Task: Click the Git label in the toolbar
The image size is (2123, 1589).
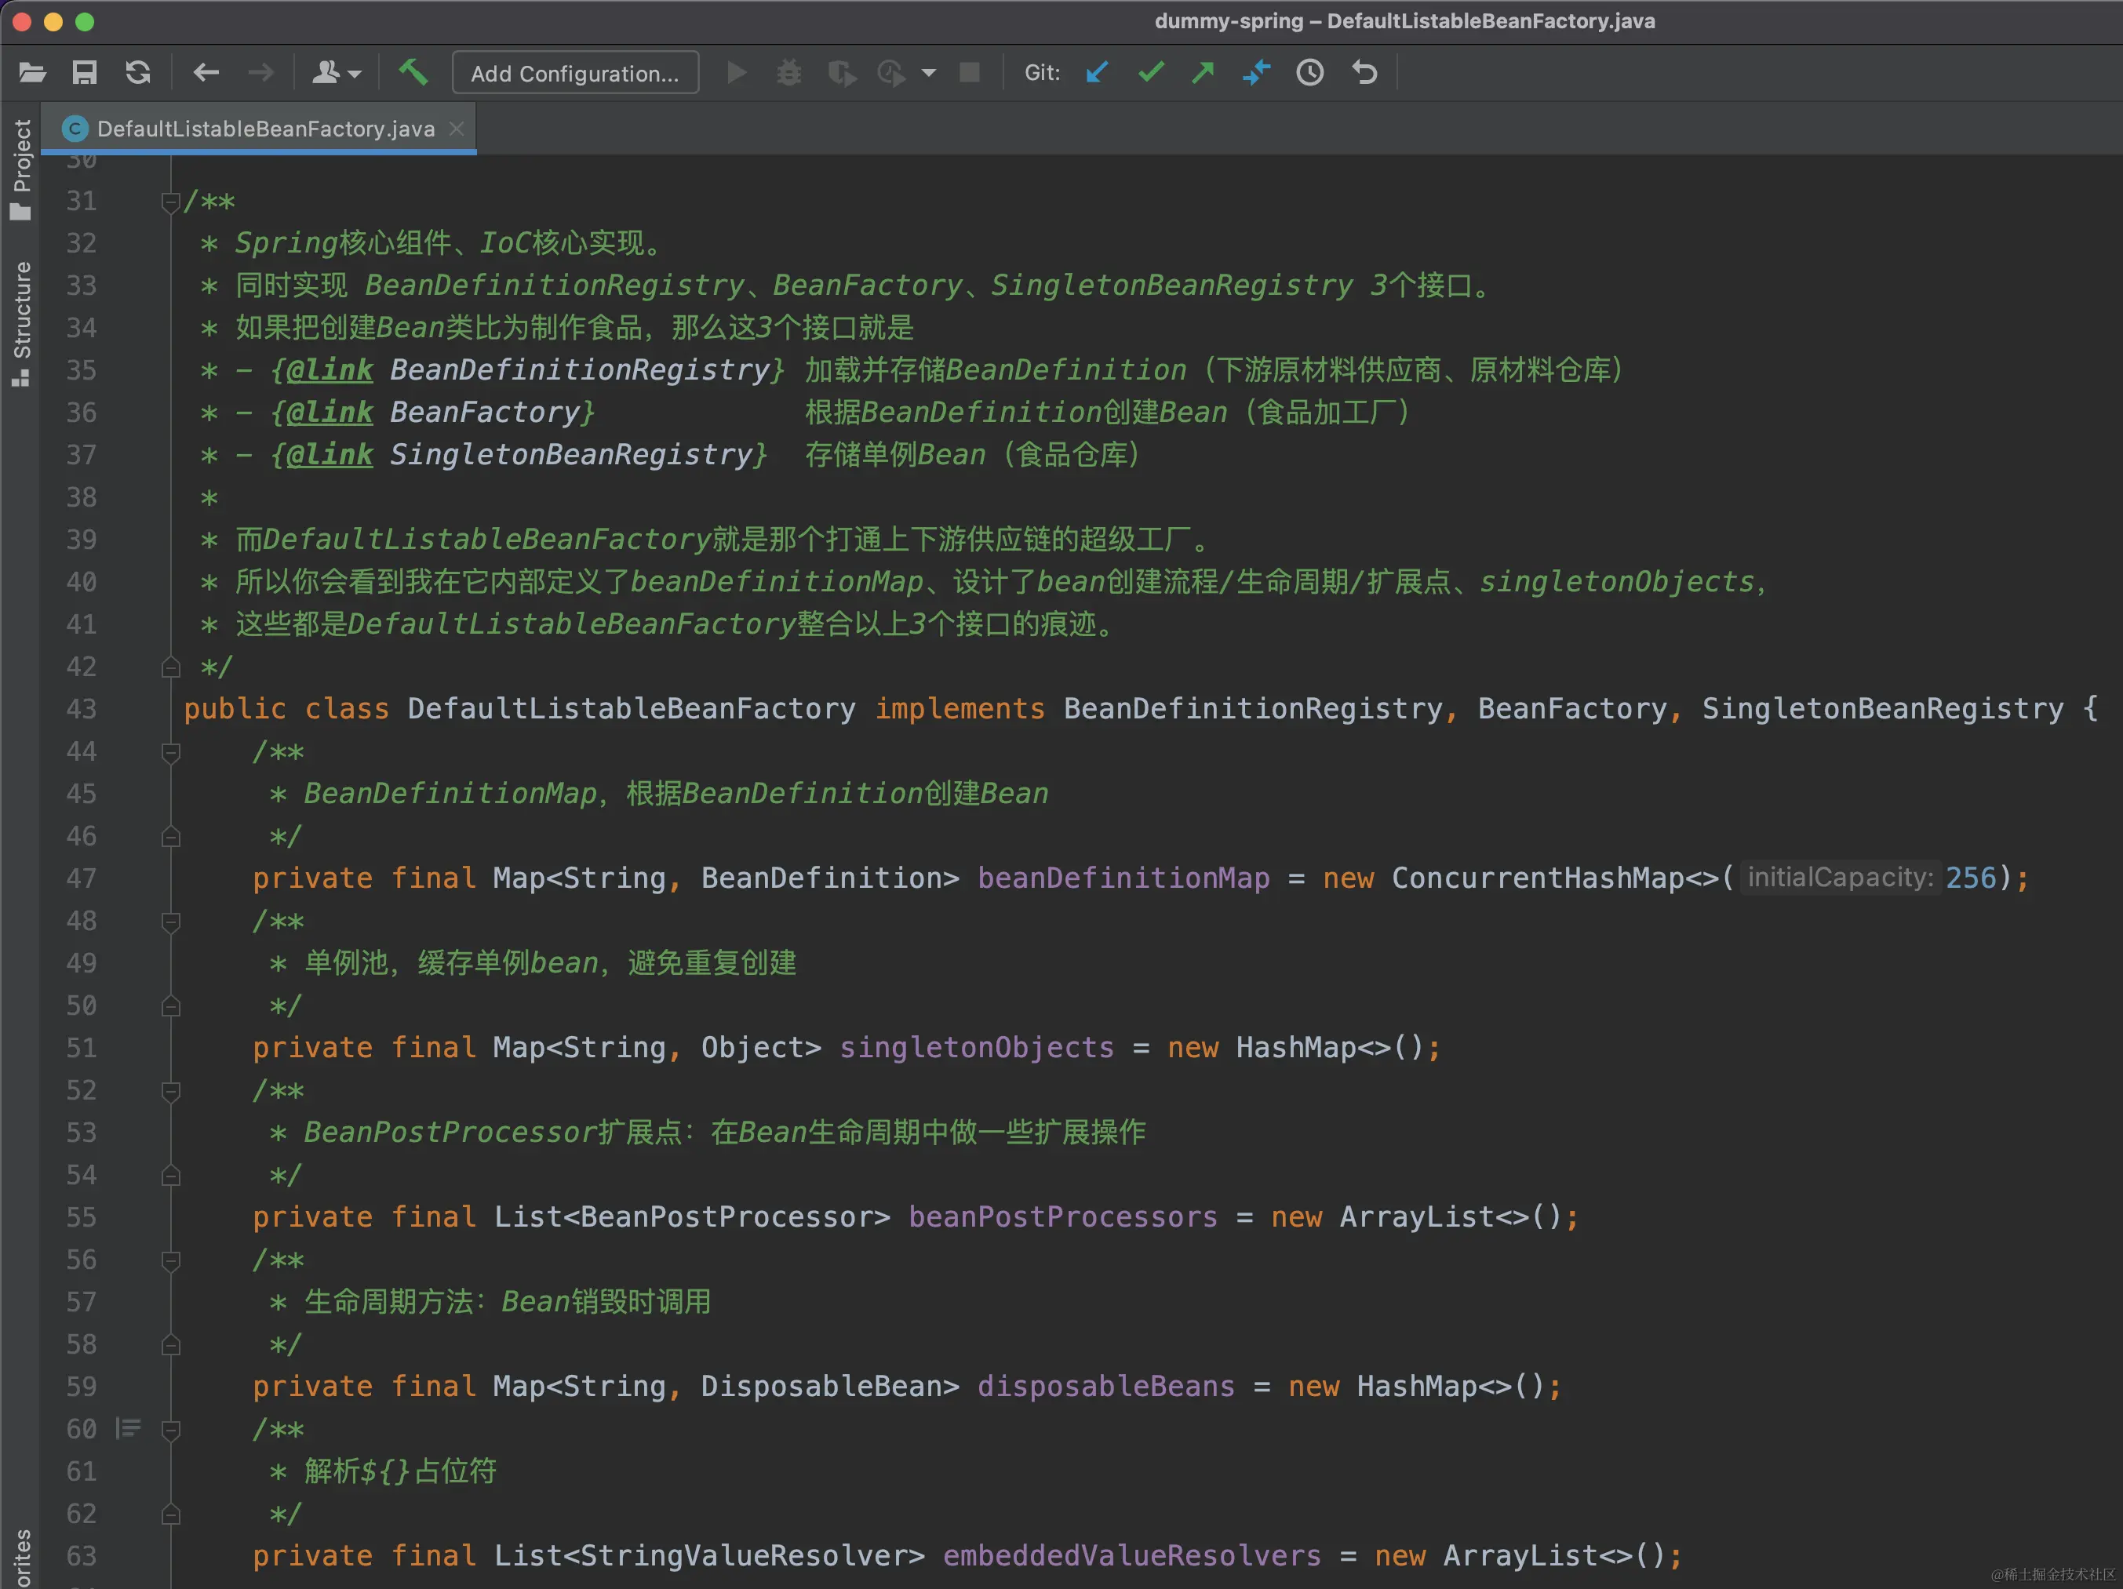Action: tap(1043, 73)
